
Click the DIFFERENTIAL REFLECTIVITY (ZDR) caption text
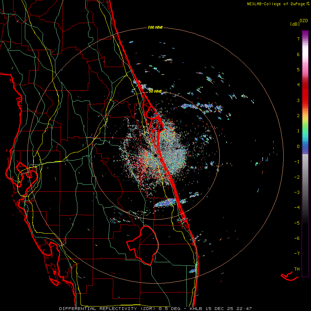click(108, 309)
